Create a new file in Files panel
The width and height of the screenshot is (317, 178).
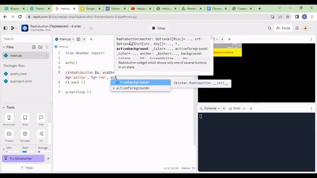click(34, 47)
